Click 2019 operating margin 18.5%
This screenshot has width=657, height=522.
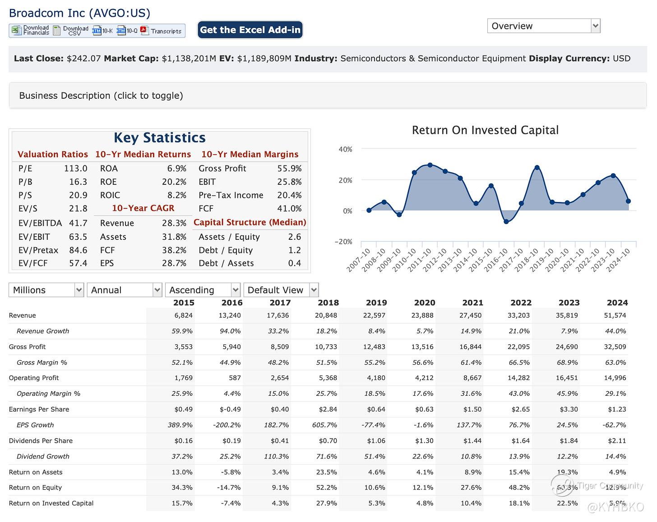[x=374, y=394]
